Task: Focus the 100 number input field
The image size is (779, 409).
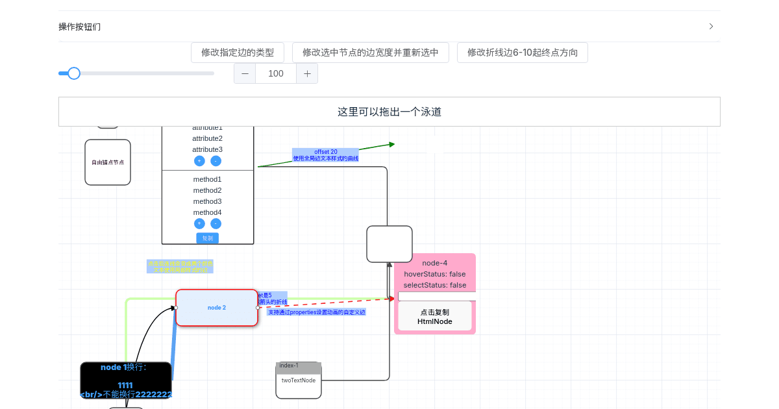Action: [x=276, y=73]
